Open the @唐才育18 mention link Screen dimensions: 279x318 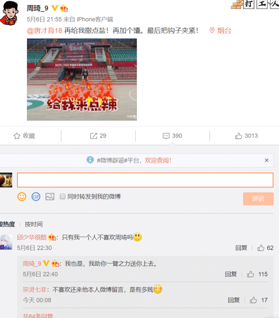[x=44, y=31]
